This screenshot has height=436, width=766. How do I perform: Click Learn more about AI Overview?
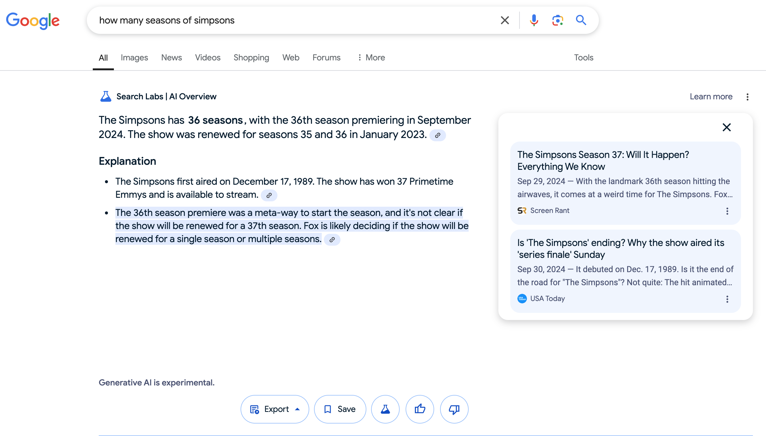pos(710,96)
